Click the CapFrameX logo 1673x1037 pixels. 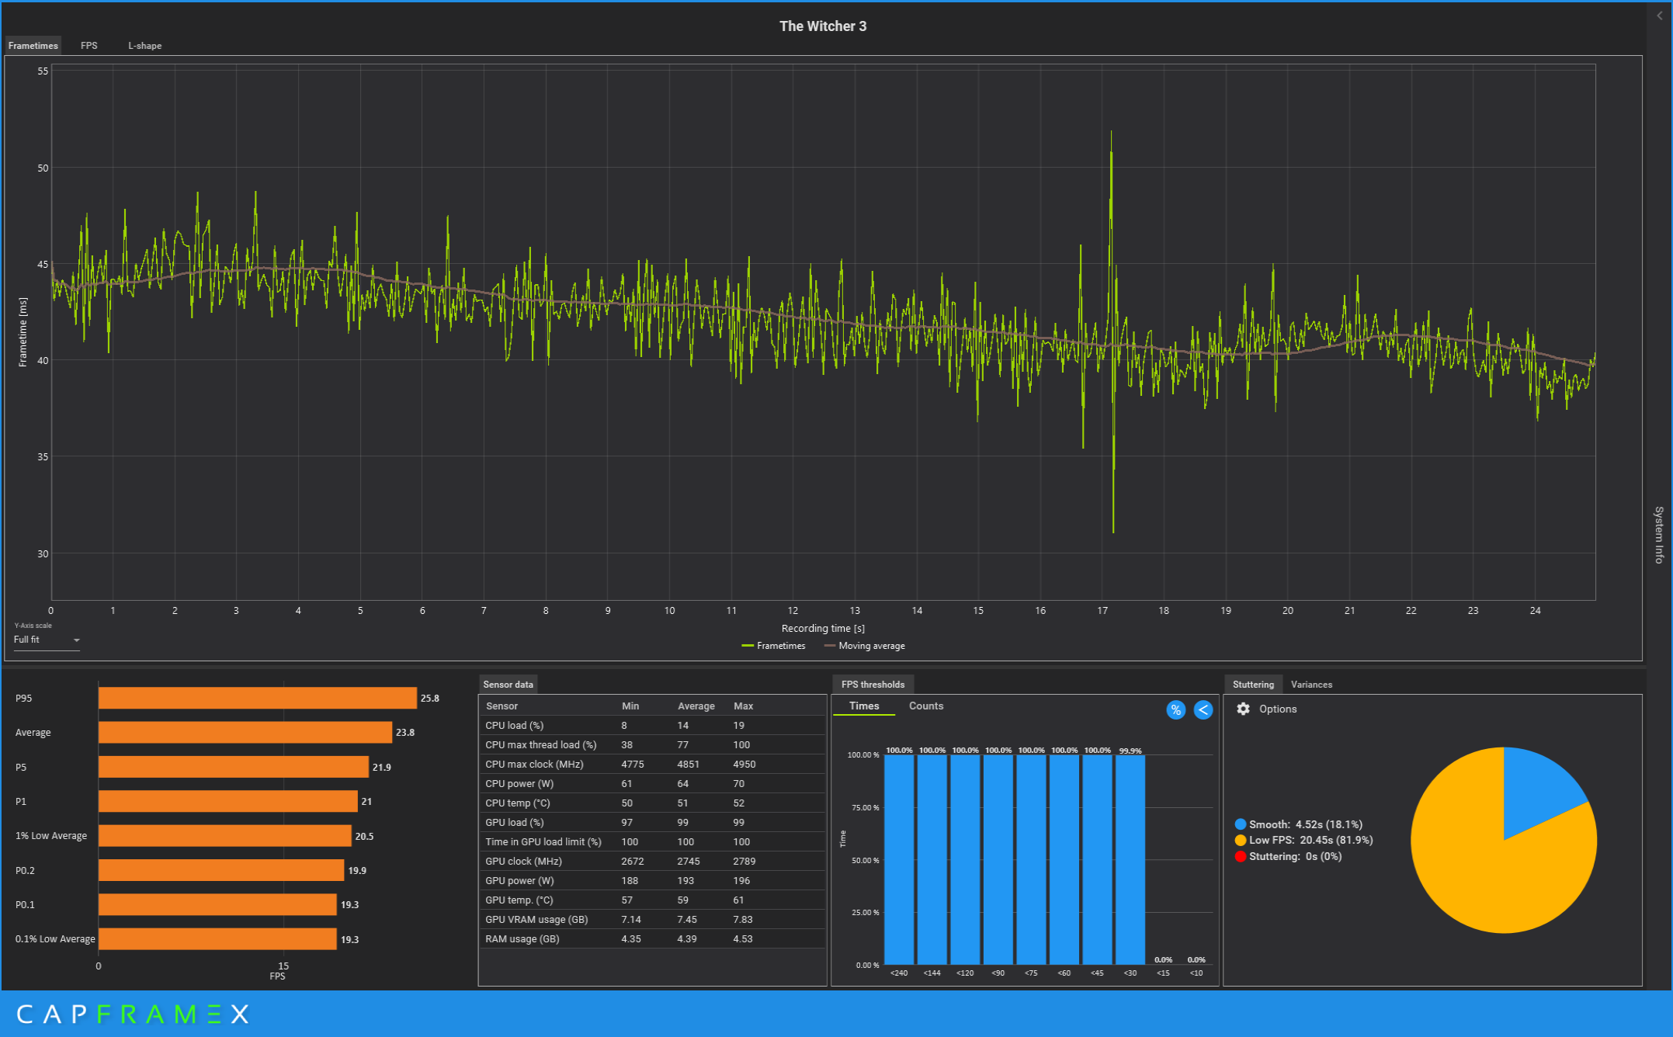click(x=132, y=1014)
